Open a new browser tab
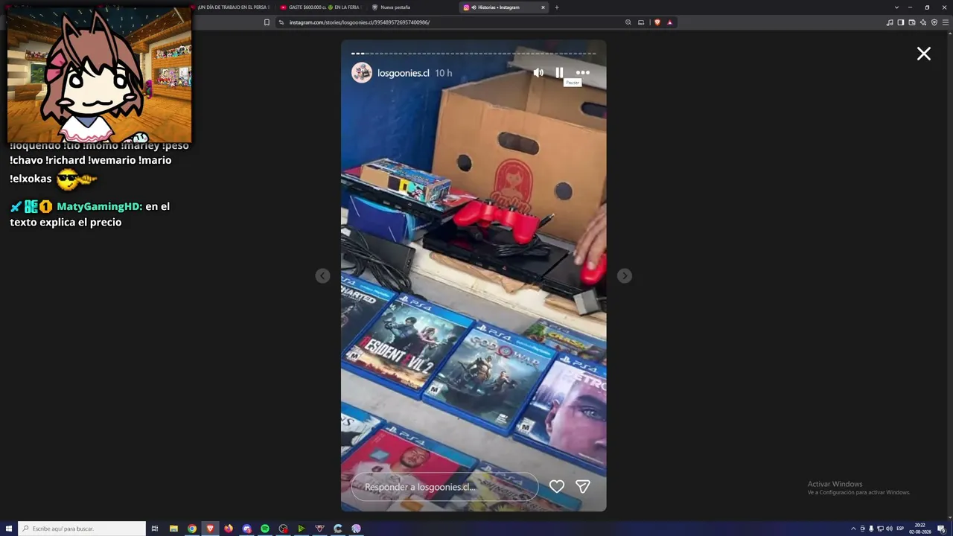The image size is (953, 536). 557,7
